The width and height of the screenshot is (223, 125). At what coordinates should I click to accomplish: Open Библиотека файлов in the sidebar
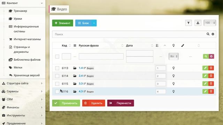tap(27, 60)
